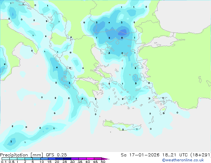Select the 25–30 mm legend swatch
The height and width of the screenshot is (163, 211).
tap(67, 159)
